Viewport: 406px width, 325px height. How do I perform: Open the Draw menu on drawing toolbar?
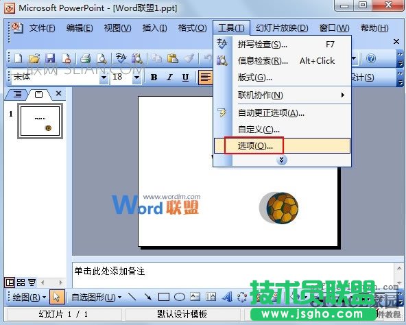tap(29, 298)
